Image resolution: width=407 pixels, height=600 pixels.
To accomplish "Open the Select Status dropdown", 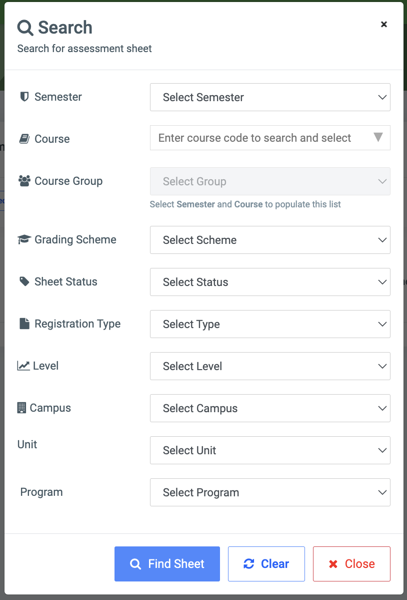I will coord(270,282).
